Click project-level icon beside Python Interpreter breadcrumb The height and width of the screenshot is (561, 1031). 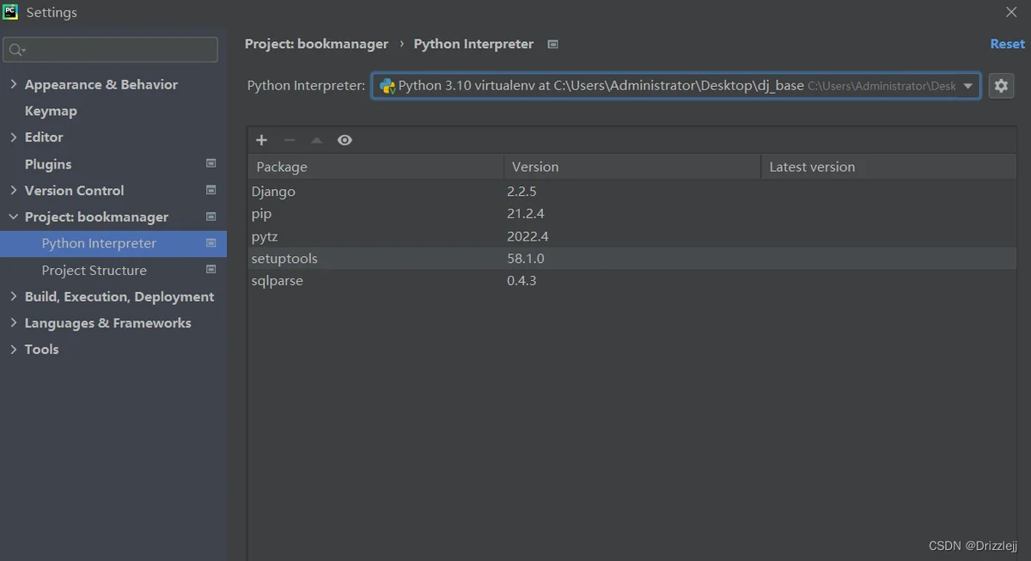552,44
